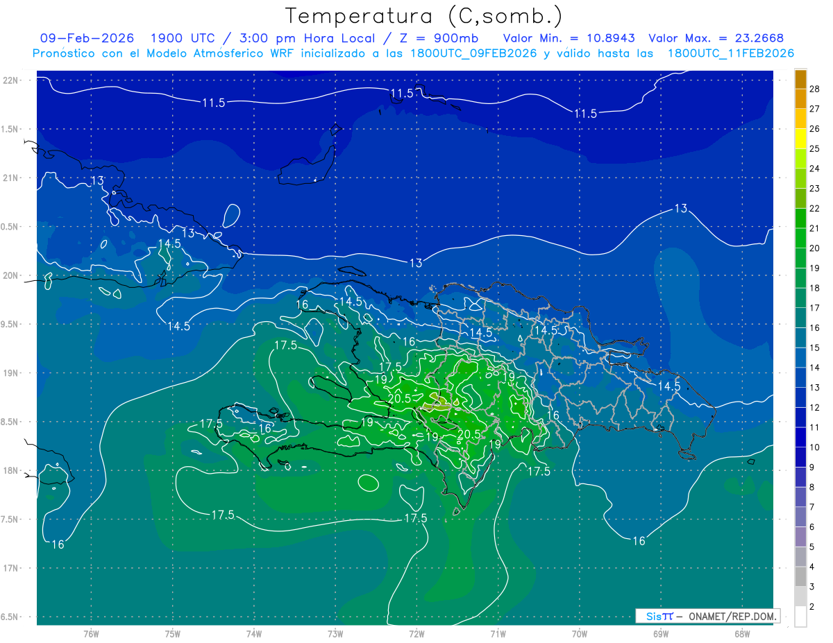Click the "75W" longitude axis label
Screen dimensions: 833x643
click(x=172, y=634)
